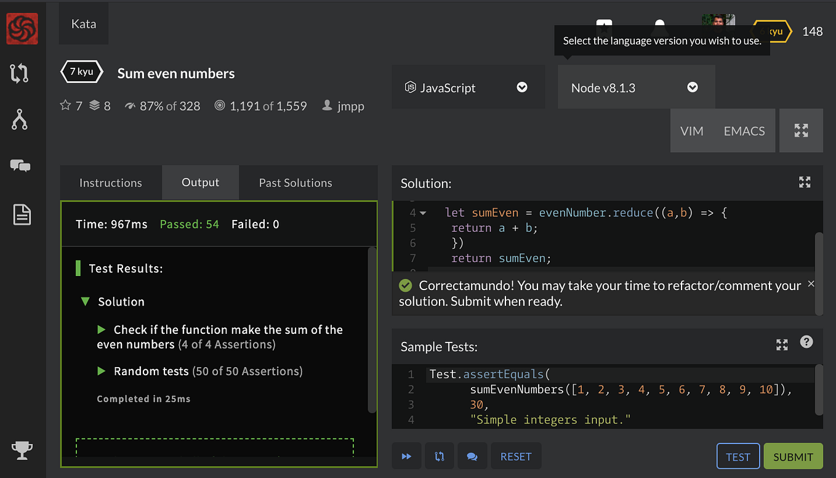The image size is (836, 478).
Task: Open the leaderboard trophy icon
Action: pyautogui.click(x=22, y=450)
